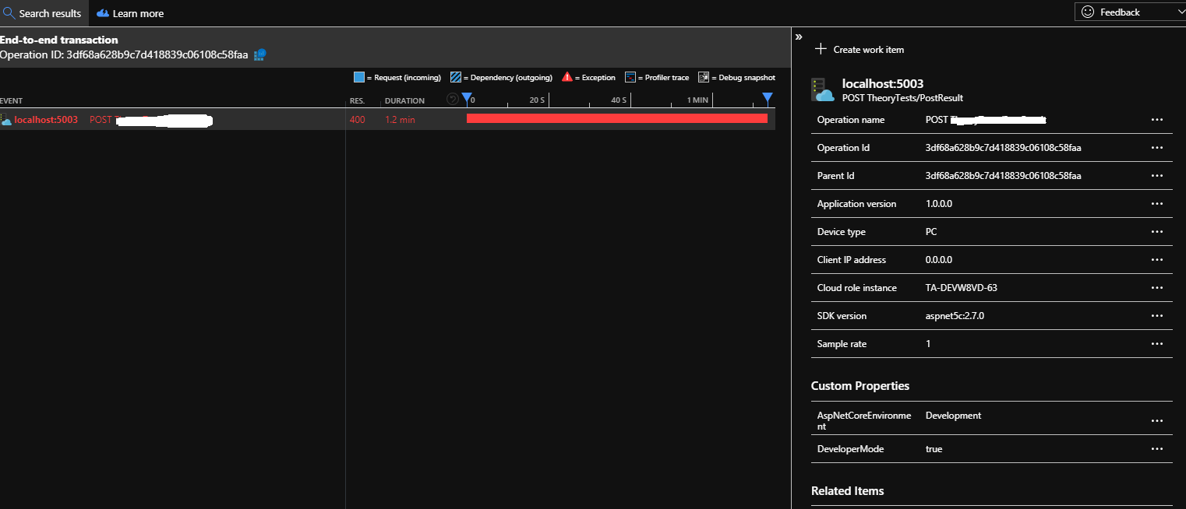
Task: Click the reset zoom icon on the timeline
Action: point(452,99)
